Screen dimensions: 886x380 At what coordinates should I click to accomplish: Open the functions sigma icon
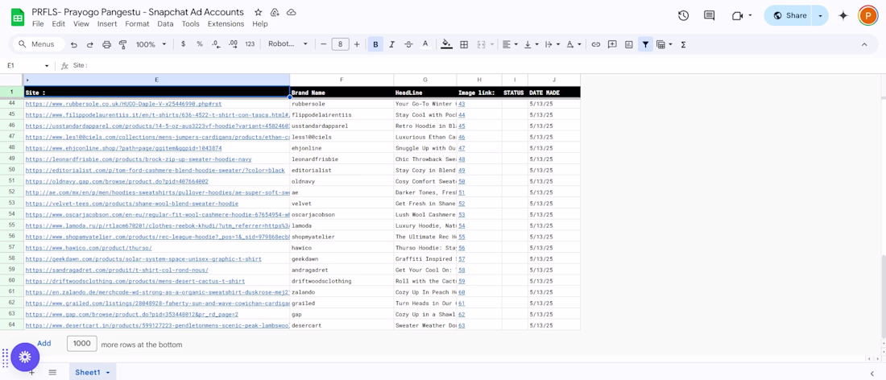[x=683, y=44]
